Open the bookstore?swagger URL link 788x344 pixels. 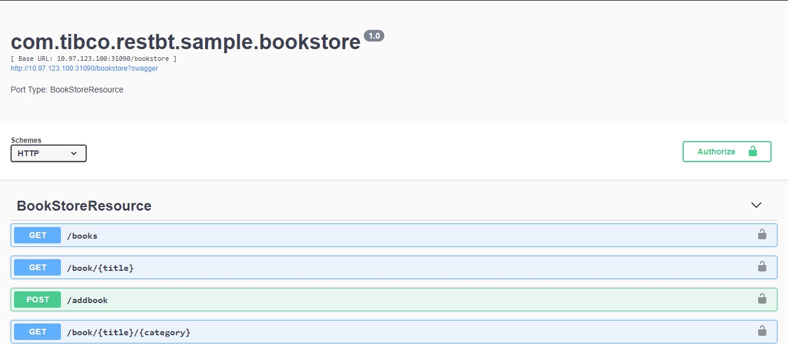pos(84,68)
